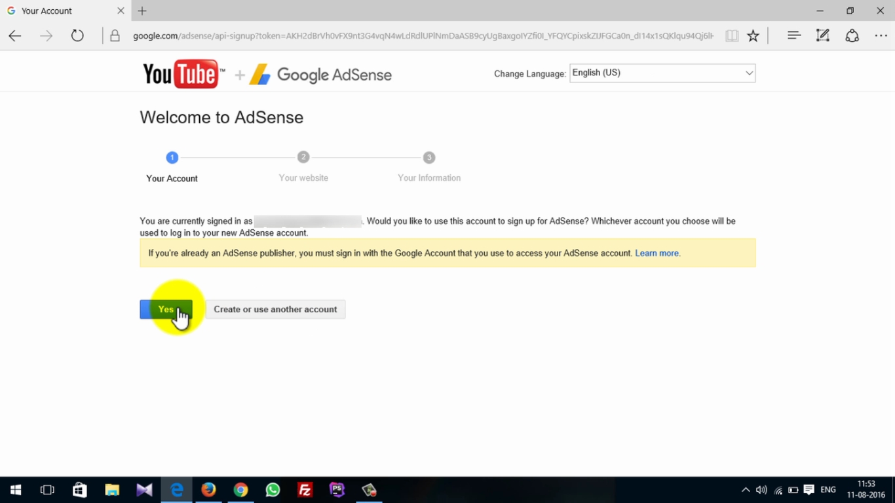Viewport: 895px width, 503px height.
Task: Open the Action Center notifications
Action: pyautogui.click(x=809, y=490)
